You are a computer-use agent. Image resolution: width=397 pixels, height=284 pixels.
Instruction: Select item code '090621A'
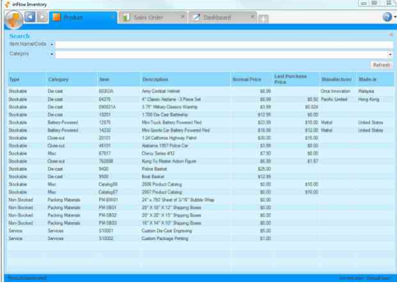pos(107,107)
